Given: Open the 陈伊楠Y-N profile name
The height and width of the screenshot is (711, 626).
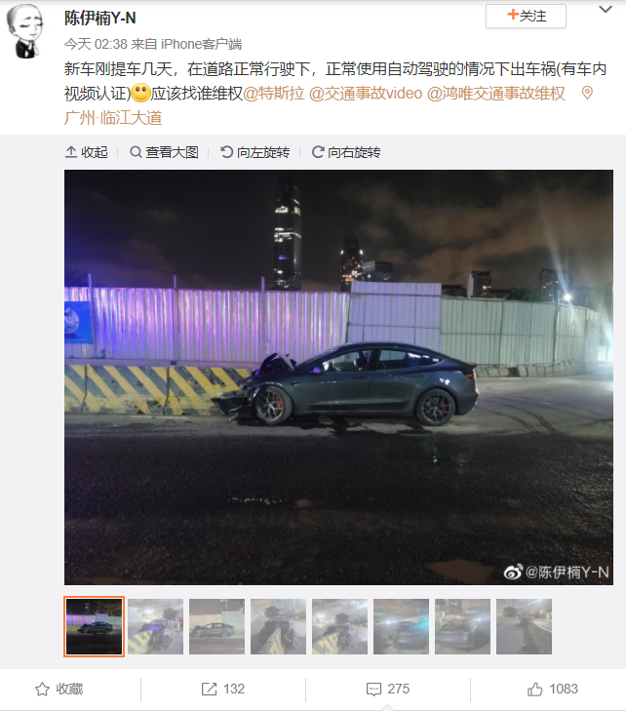Looking at the screenshot, I should (100, 19).
